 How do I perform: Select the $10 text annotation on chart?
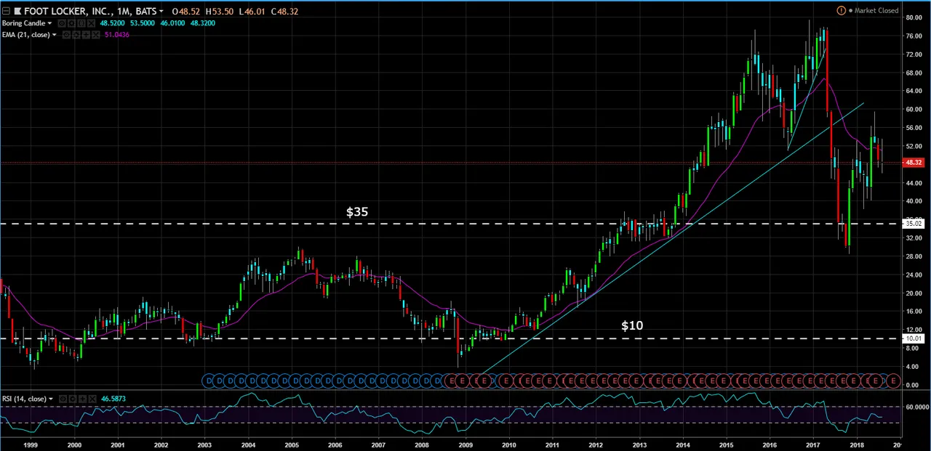[632, 325]
